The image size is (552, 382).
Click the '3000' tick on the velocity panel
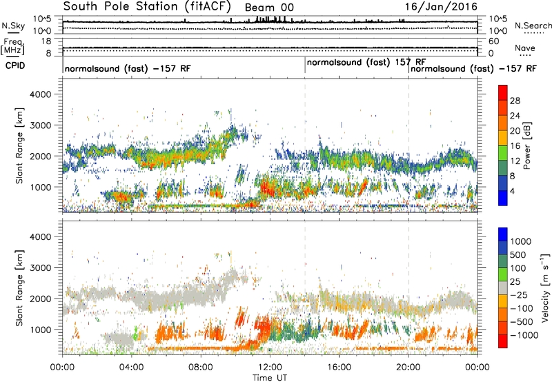point(41,268)
